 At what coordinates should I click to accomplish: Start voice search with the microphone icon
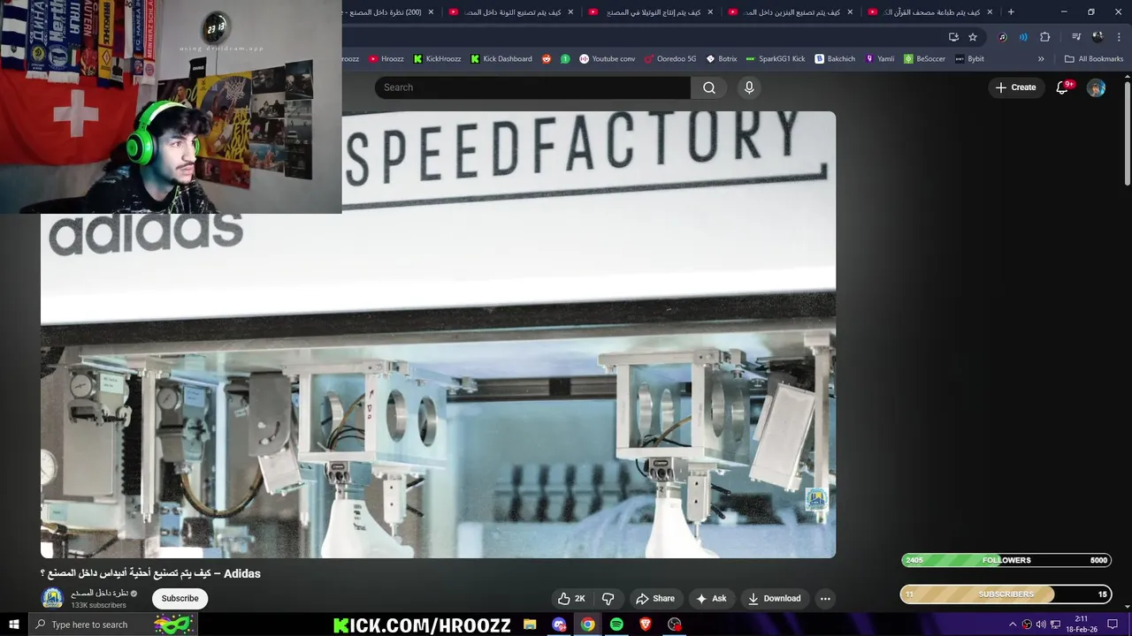(749, 87)
